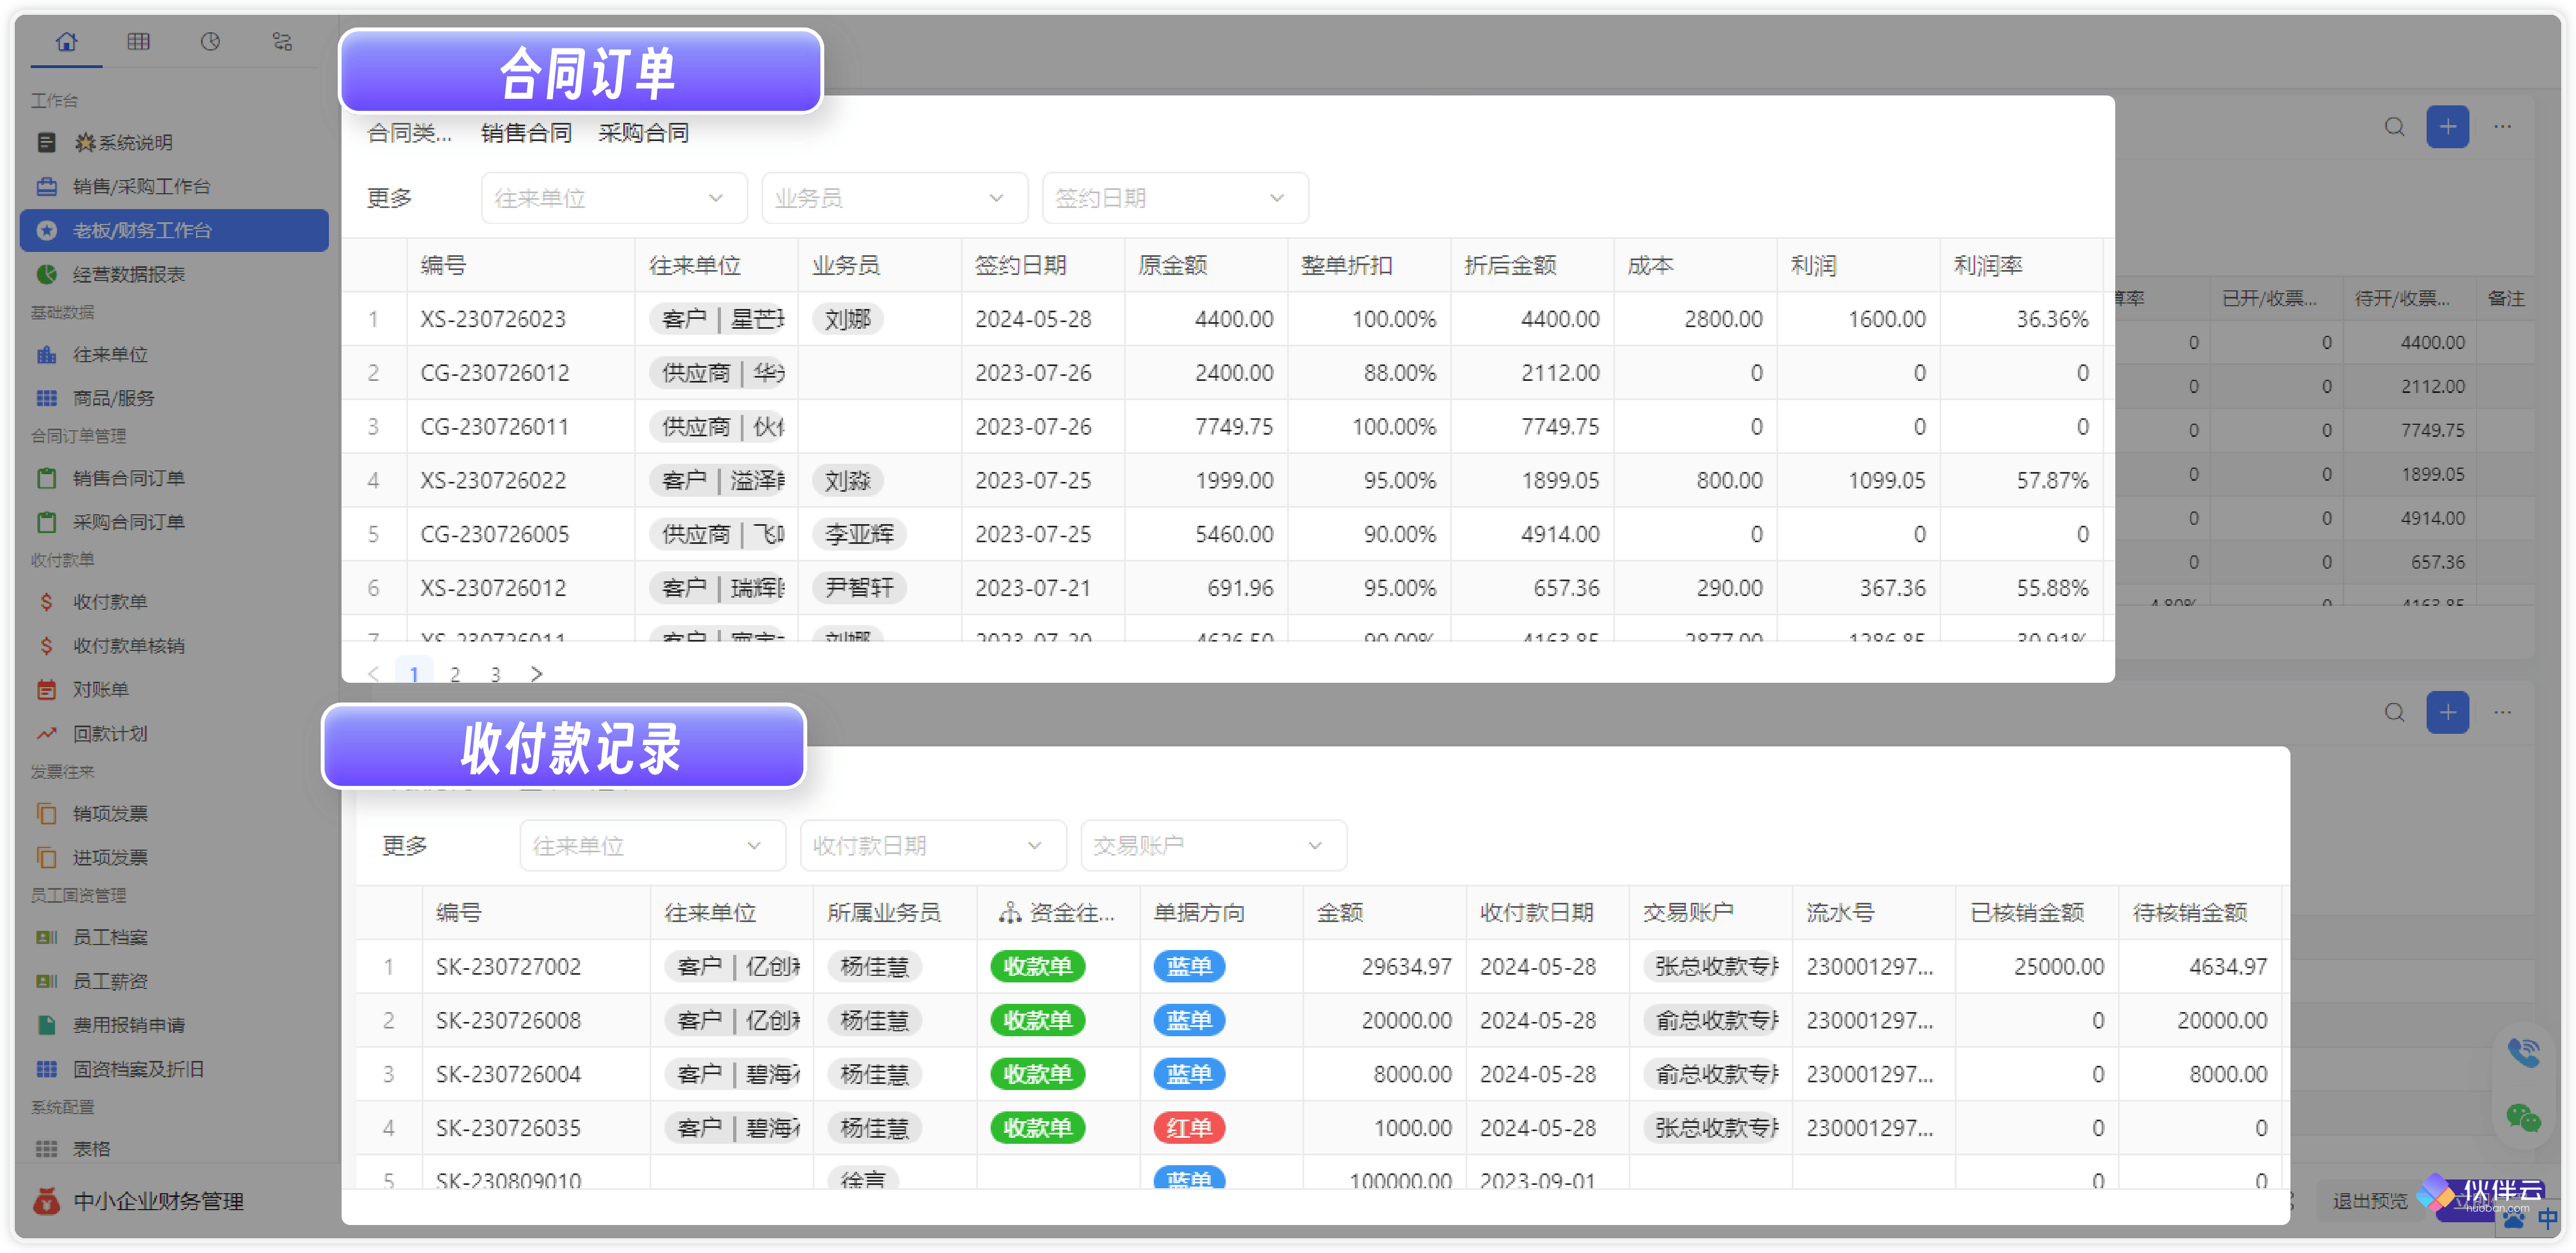The image size is (2576, 1253).
Task: Click blue plus button in lower panel
Action: tap(2447, 712)
